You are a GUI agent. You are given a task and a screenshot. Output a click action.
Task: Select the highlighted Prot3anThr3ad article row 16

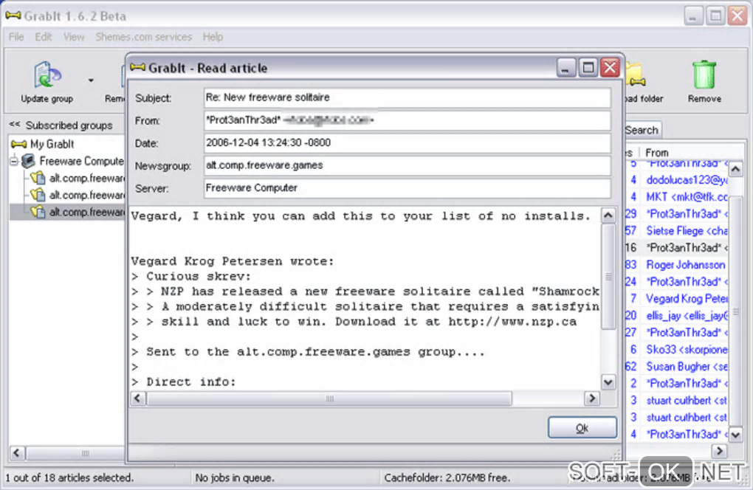tap(678, 248)
